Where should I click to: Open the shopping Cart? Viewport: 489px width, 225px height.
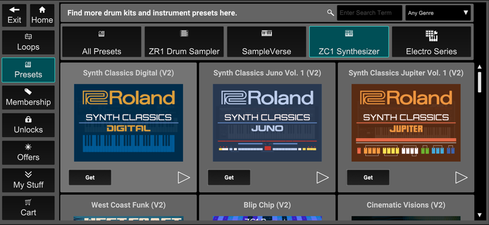pos(28,208)
